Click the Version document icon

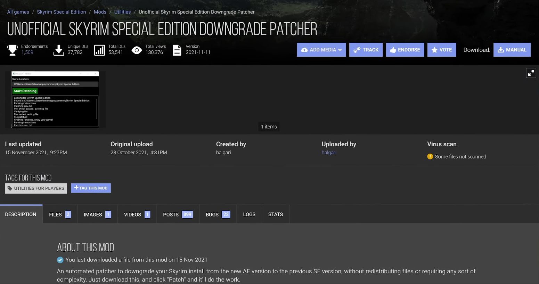(177, 50)
